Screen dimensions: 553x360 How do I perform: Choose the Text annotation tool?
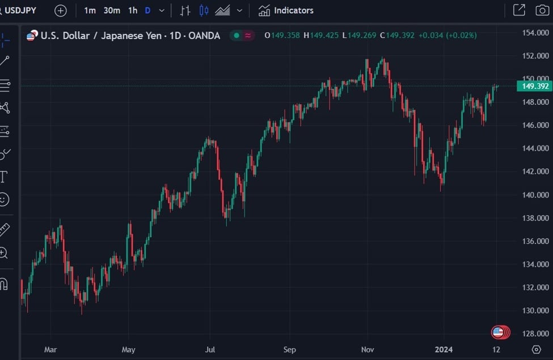[3, 177]
